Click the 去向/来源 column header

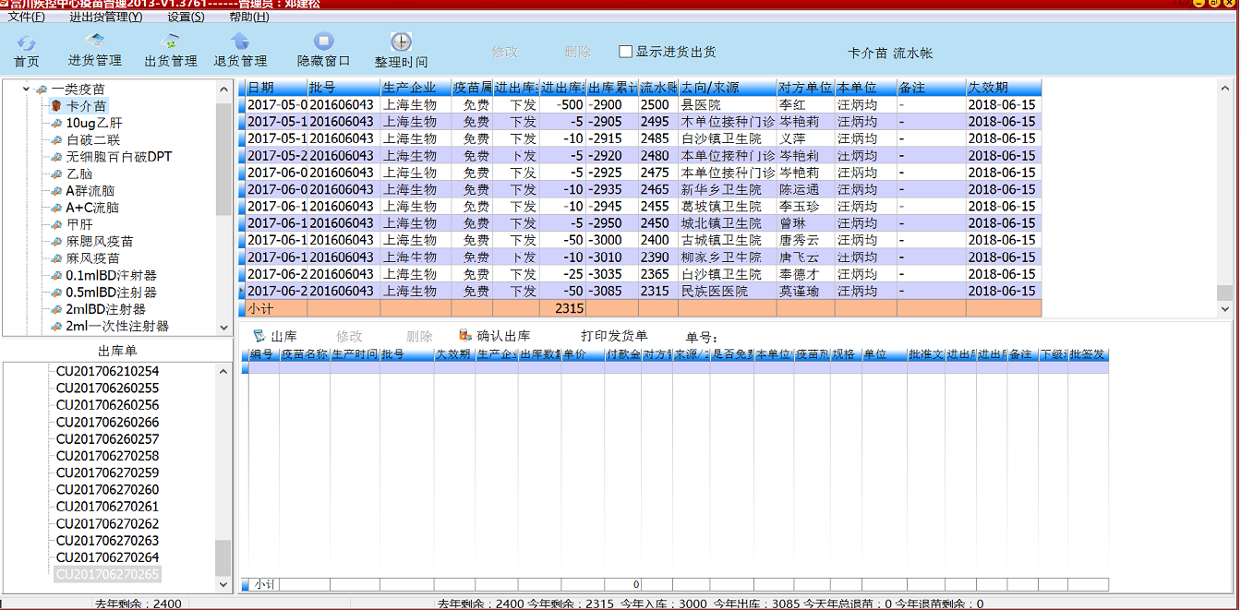pyautogui.click(x=728, y=88)
